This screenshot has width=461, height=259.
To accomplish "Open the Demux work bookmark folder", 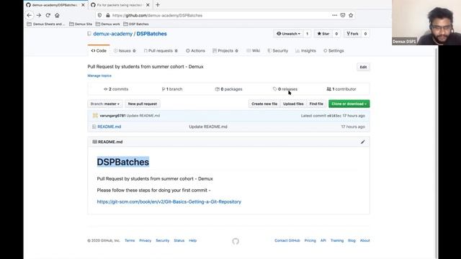I will [107, 24].
